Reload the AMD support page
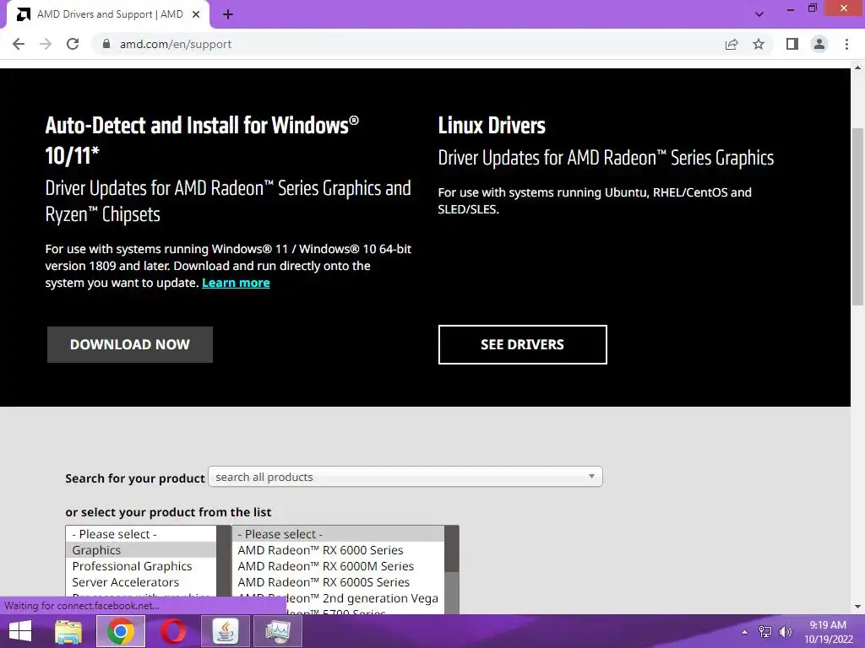The image size is (865, 648). pyautogui.click(x=73, y=44)
